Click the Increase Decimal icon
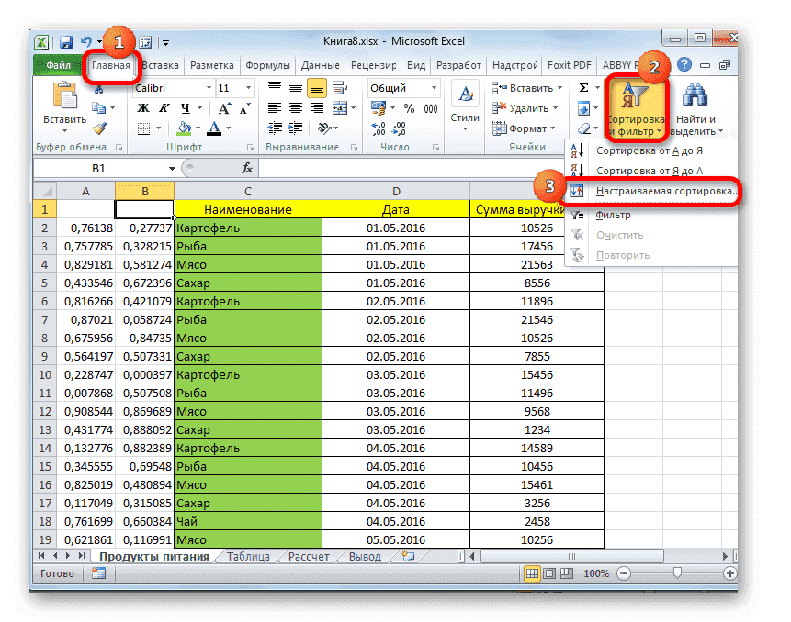Image resolution: width=791 pixels, height=622 pixels. [380, 130]
